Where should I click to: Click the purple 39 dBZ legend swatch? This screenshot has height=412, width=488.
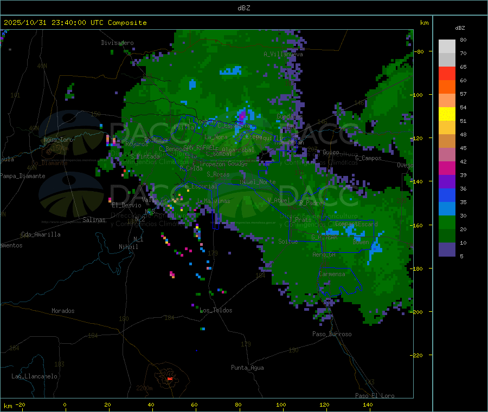click(447, 182)
